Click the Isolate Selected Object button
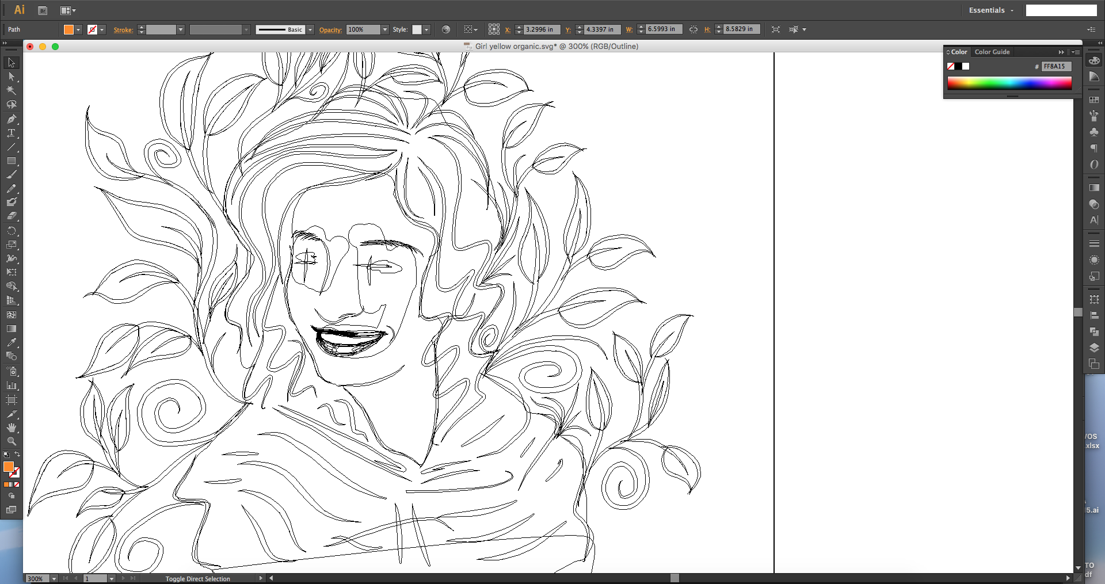This screenshot has height=584, width=1105. click(x=775, y=29)
